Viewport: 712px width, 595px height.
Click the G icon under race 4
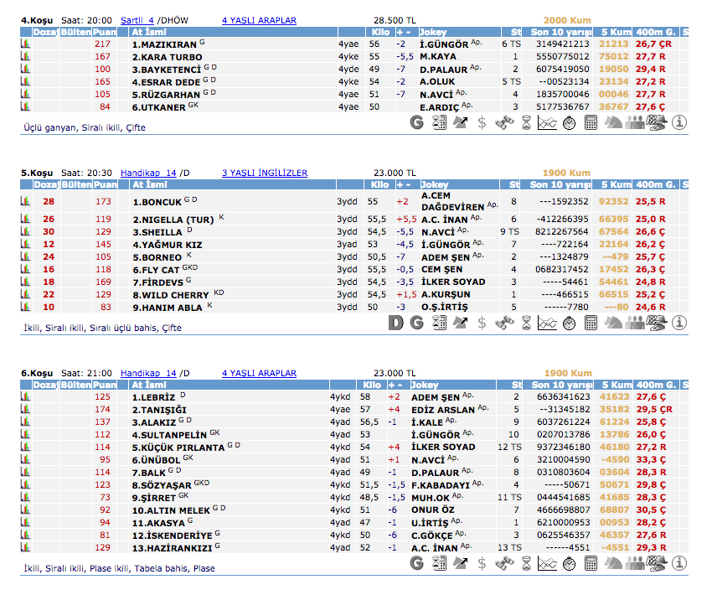(x=416, y=122)
